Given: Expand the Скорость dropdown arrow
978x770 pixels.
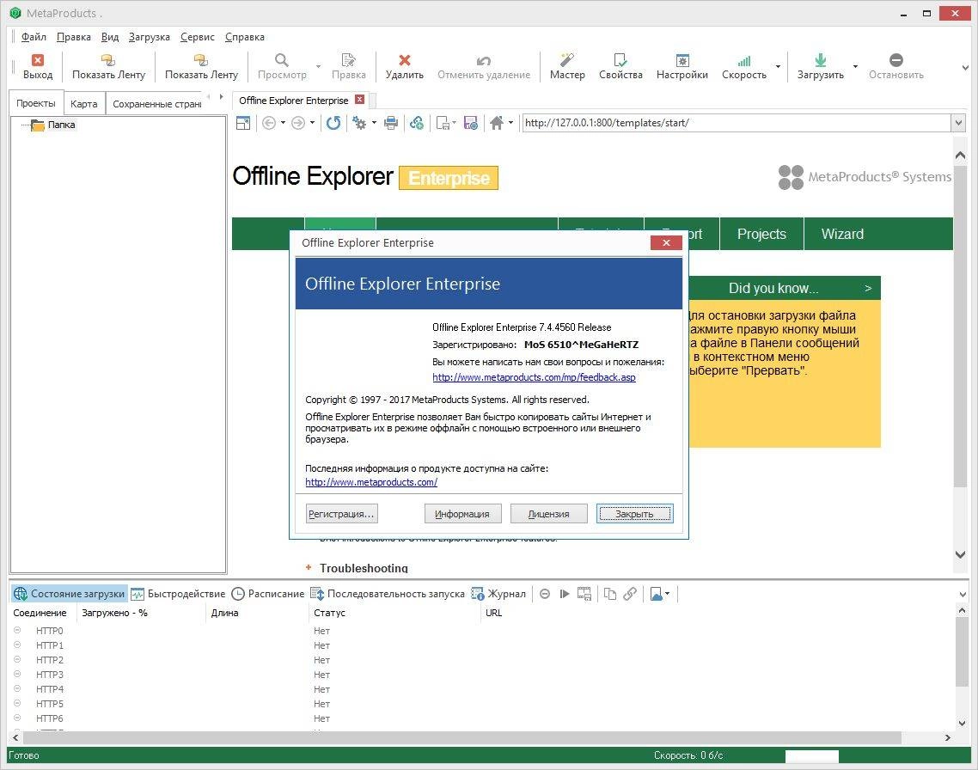Looking at the screenshot, I should (778, 66).
